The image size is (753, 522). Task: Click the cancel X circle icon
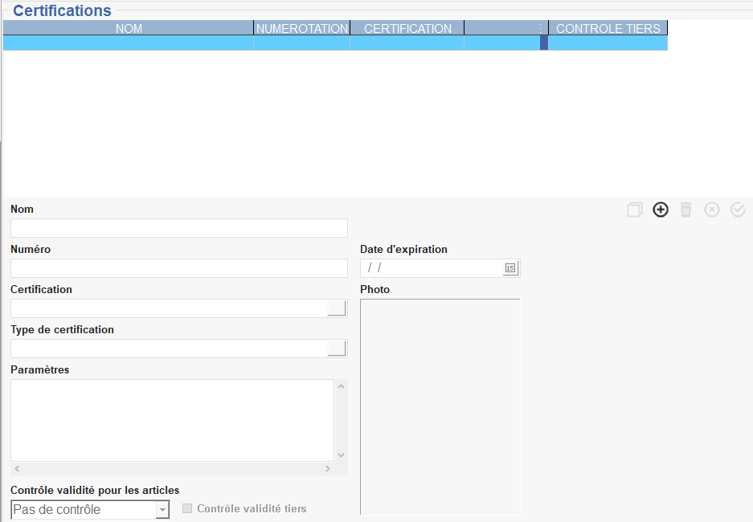(712, 210)
